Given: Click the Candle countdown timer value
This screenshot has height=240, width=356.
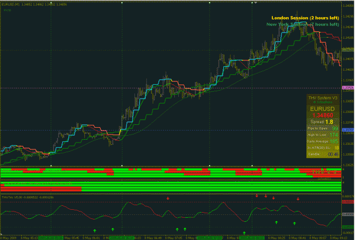Looking at the screenshot, I should [x=333, y=154].
